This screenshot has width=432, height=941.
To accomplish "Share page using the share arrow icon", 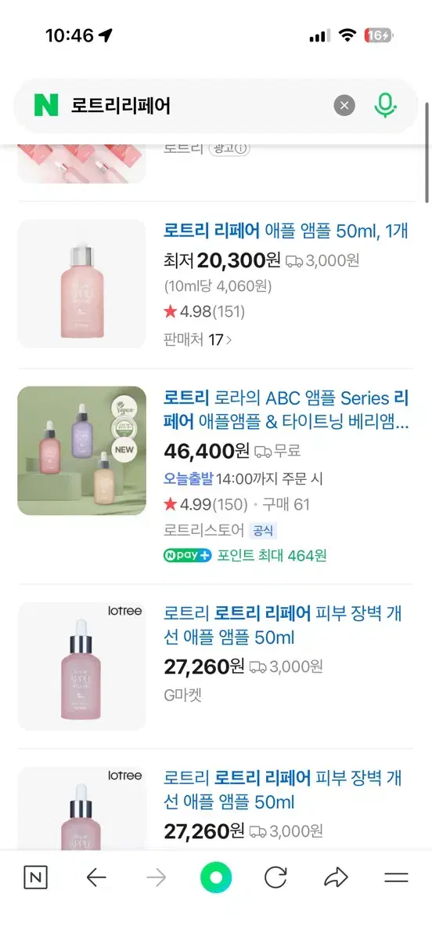I will pos(336,877).
